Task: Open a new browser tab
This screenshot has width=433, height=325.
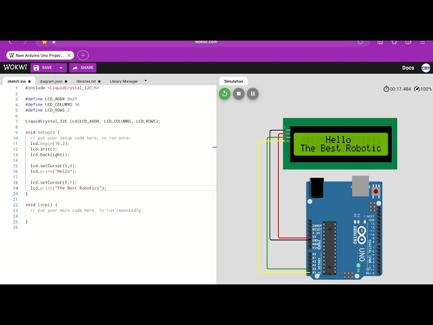Action: point(83,56)
